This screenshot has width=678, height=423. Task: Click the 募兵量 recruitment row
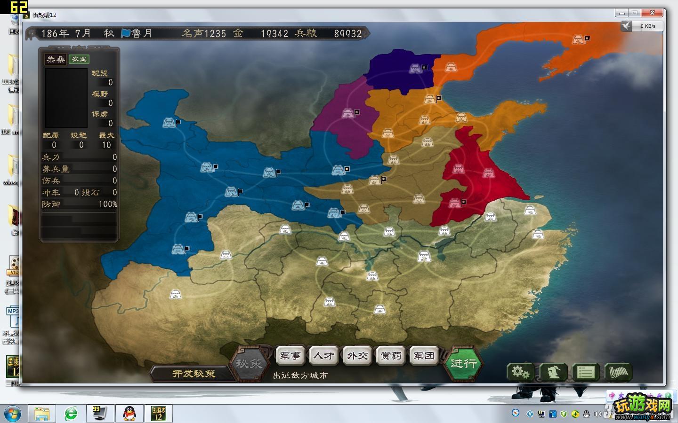[x=80, y=169]
